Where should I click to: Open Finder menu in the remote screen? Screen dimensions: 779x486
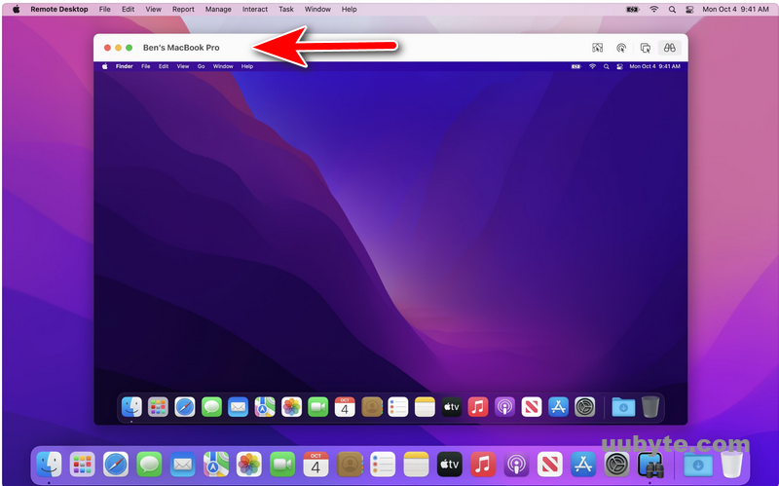pos(125,66)
